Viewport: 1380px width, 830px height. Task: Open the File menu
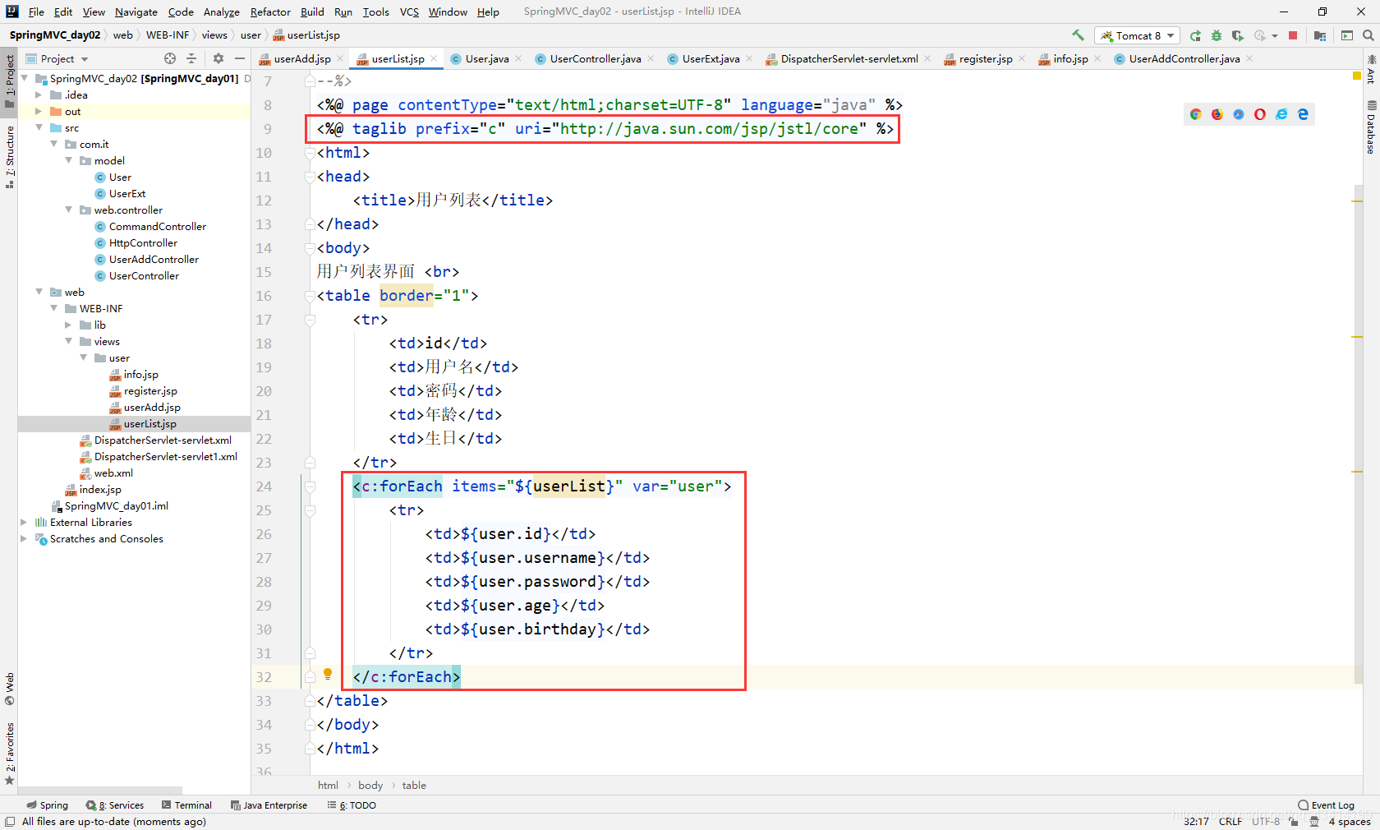(36, 12)
